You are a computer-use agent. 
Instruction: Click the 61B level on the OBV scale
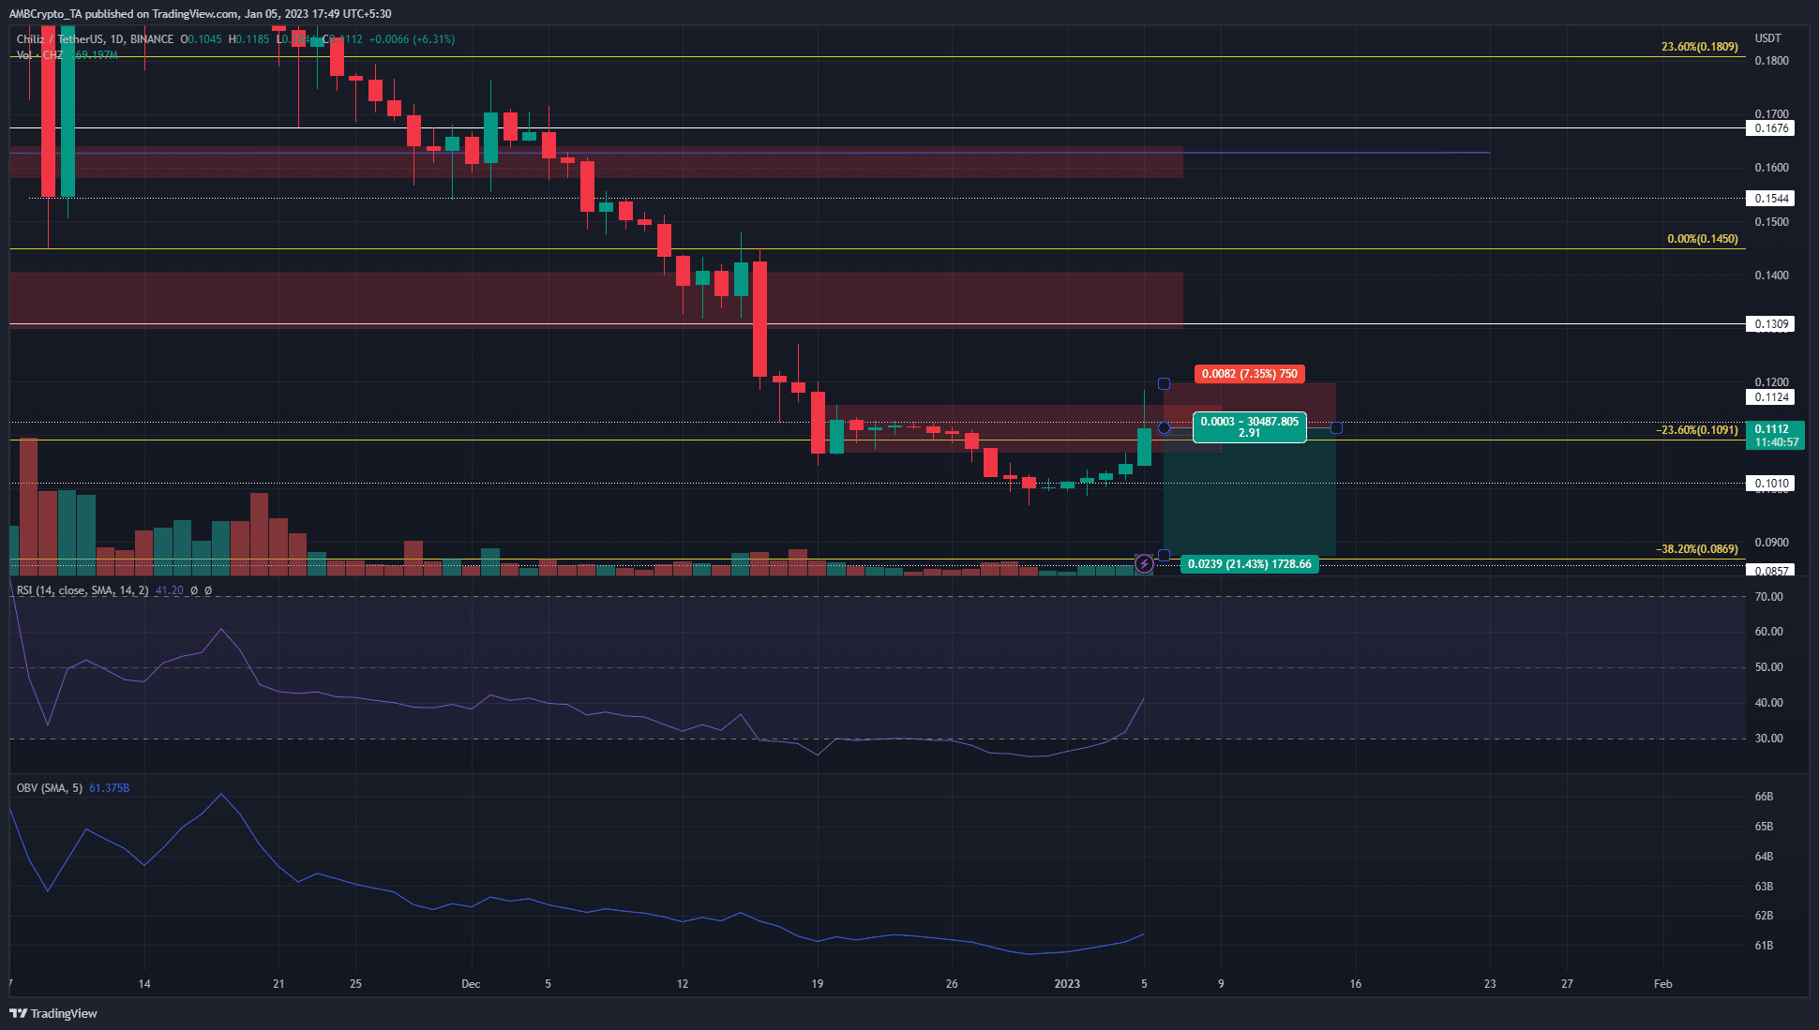click(1764, 946)
